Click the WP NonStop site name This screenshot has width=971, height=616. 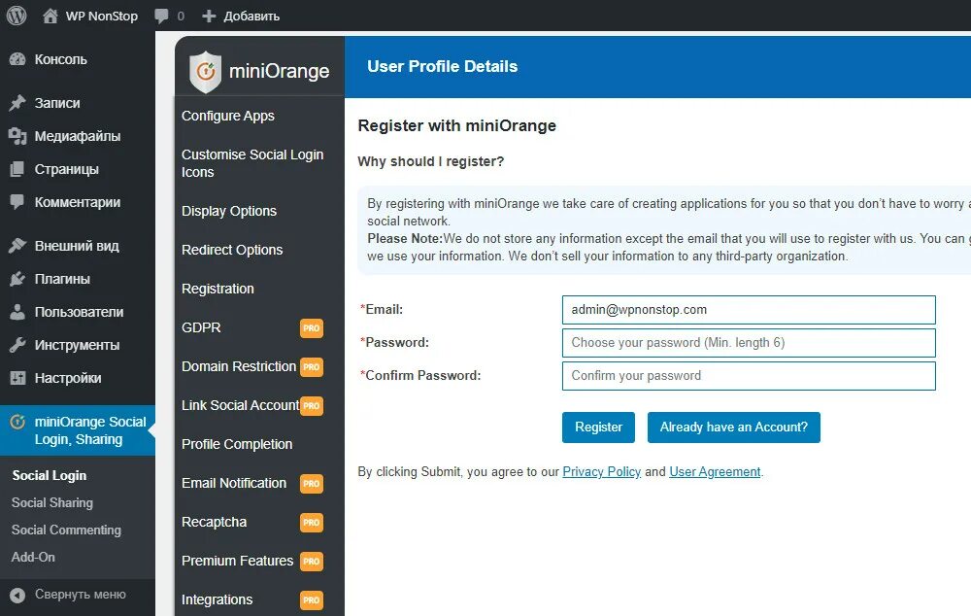pos(102,17)
